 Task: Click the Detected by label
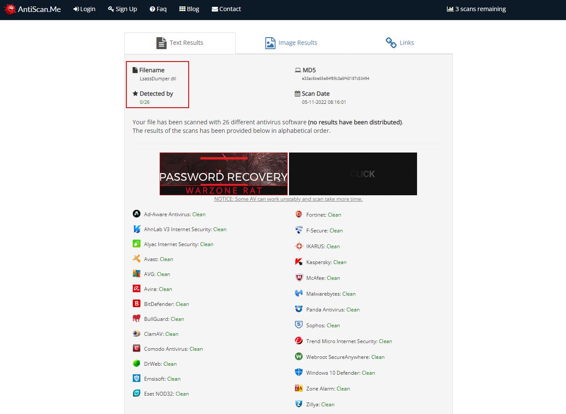pyautogui.click(x=153, y=94)
